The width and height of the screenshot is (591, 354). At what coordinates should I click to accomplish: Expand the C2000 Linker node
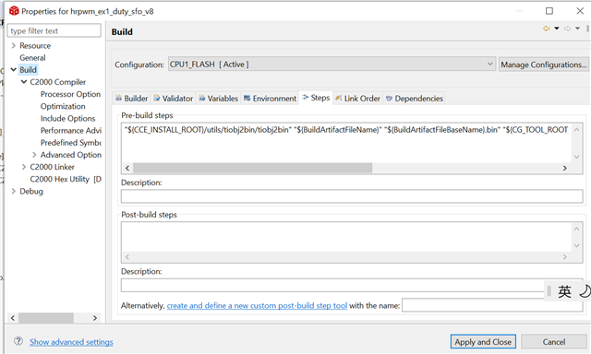coord(24,167)
